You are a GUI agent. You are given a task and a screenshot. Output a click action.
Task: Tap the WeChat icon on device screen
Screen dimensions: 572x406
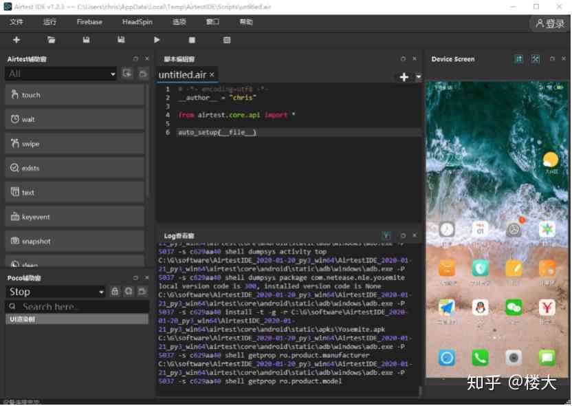click(514, 308)
